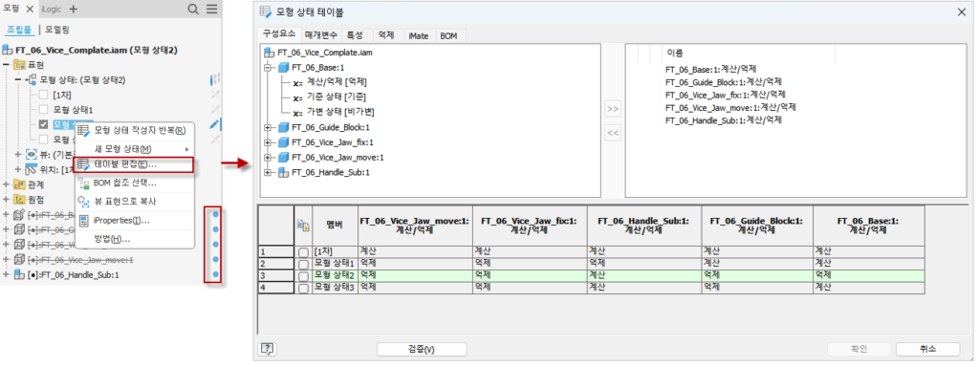979x367 pixels.
Task: Toggle checkbox of table row 모형 상태1
Action: click(303, 264)
